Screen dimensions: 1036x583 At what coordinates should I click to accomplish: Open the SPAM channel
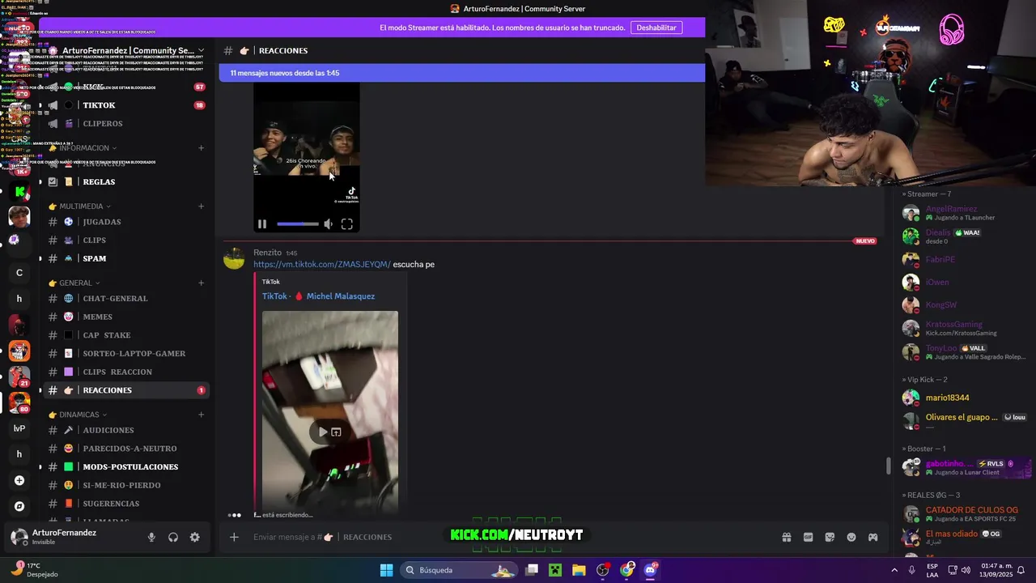coord(126,259)
